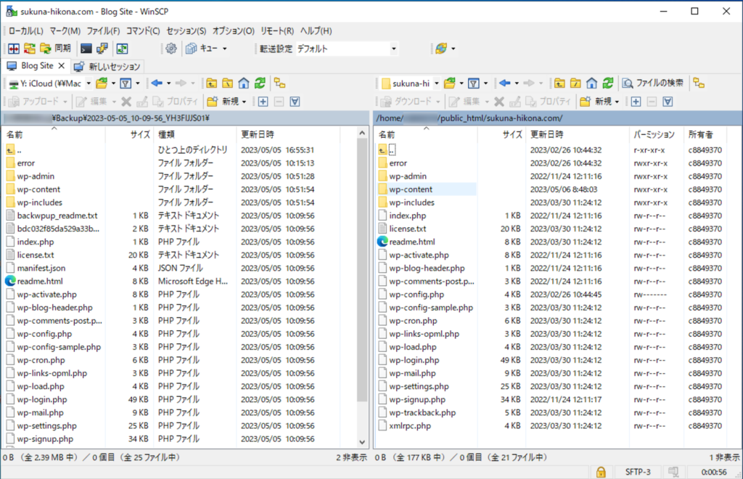Expand remote panel filter dropdown arrow
The width and height of the screenshot is (743, 479).
485,83
